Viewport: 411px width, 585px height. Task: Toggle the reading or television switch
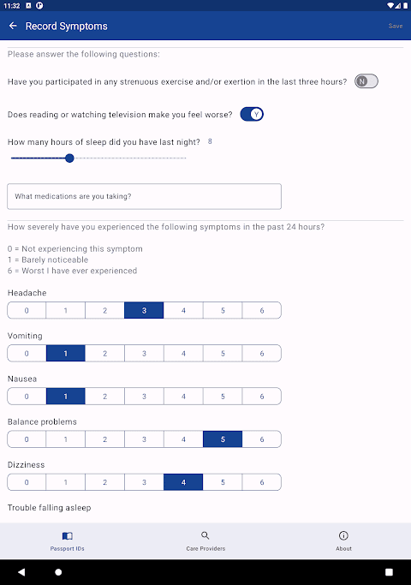252,114
